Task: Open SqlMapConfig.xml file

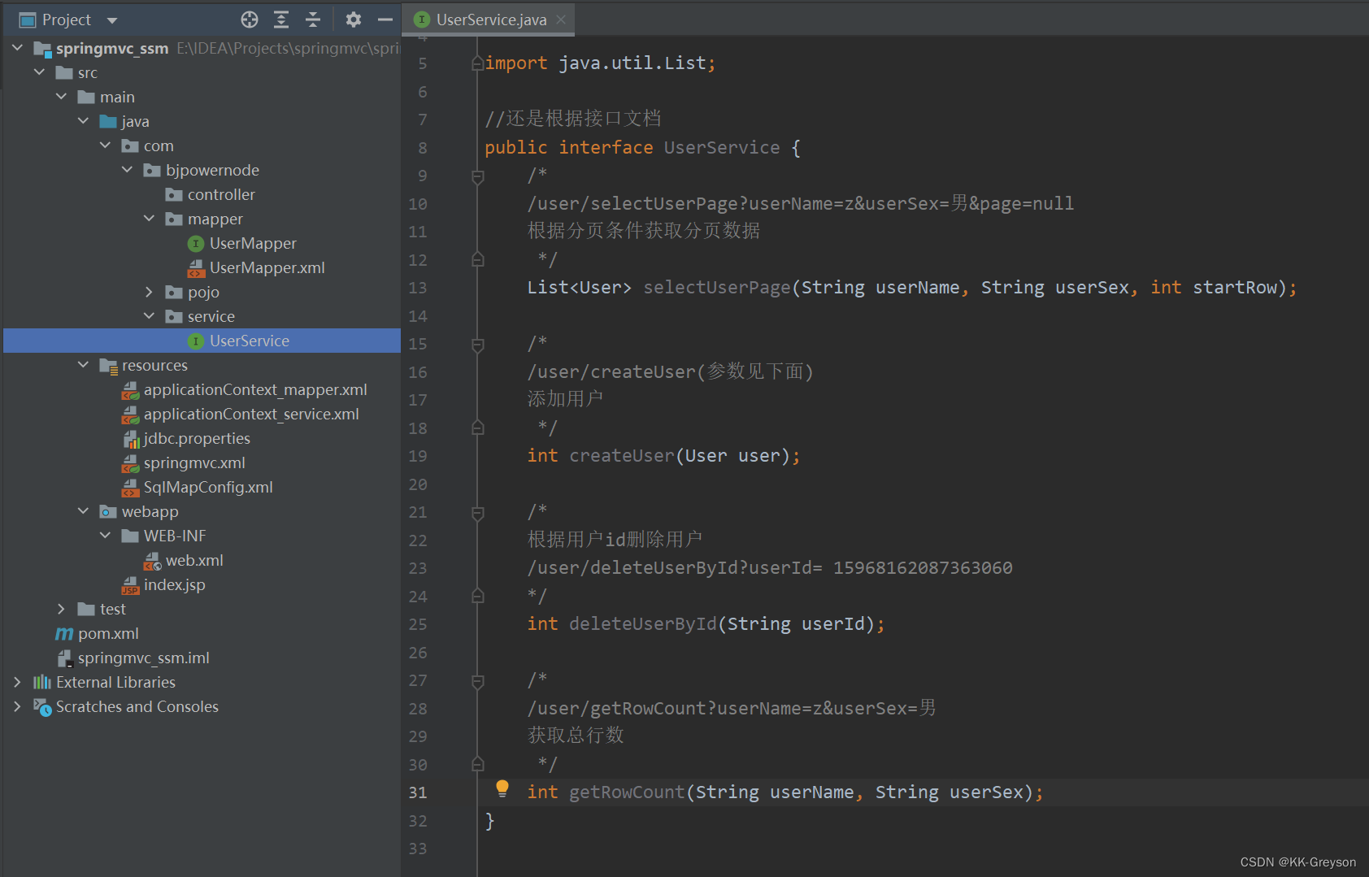Action: [208, 487]
